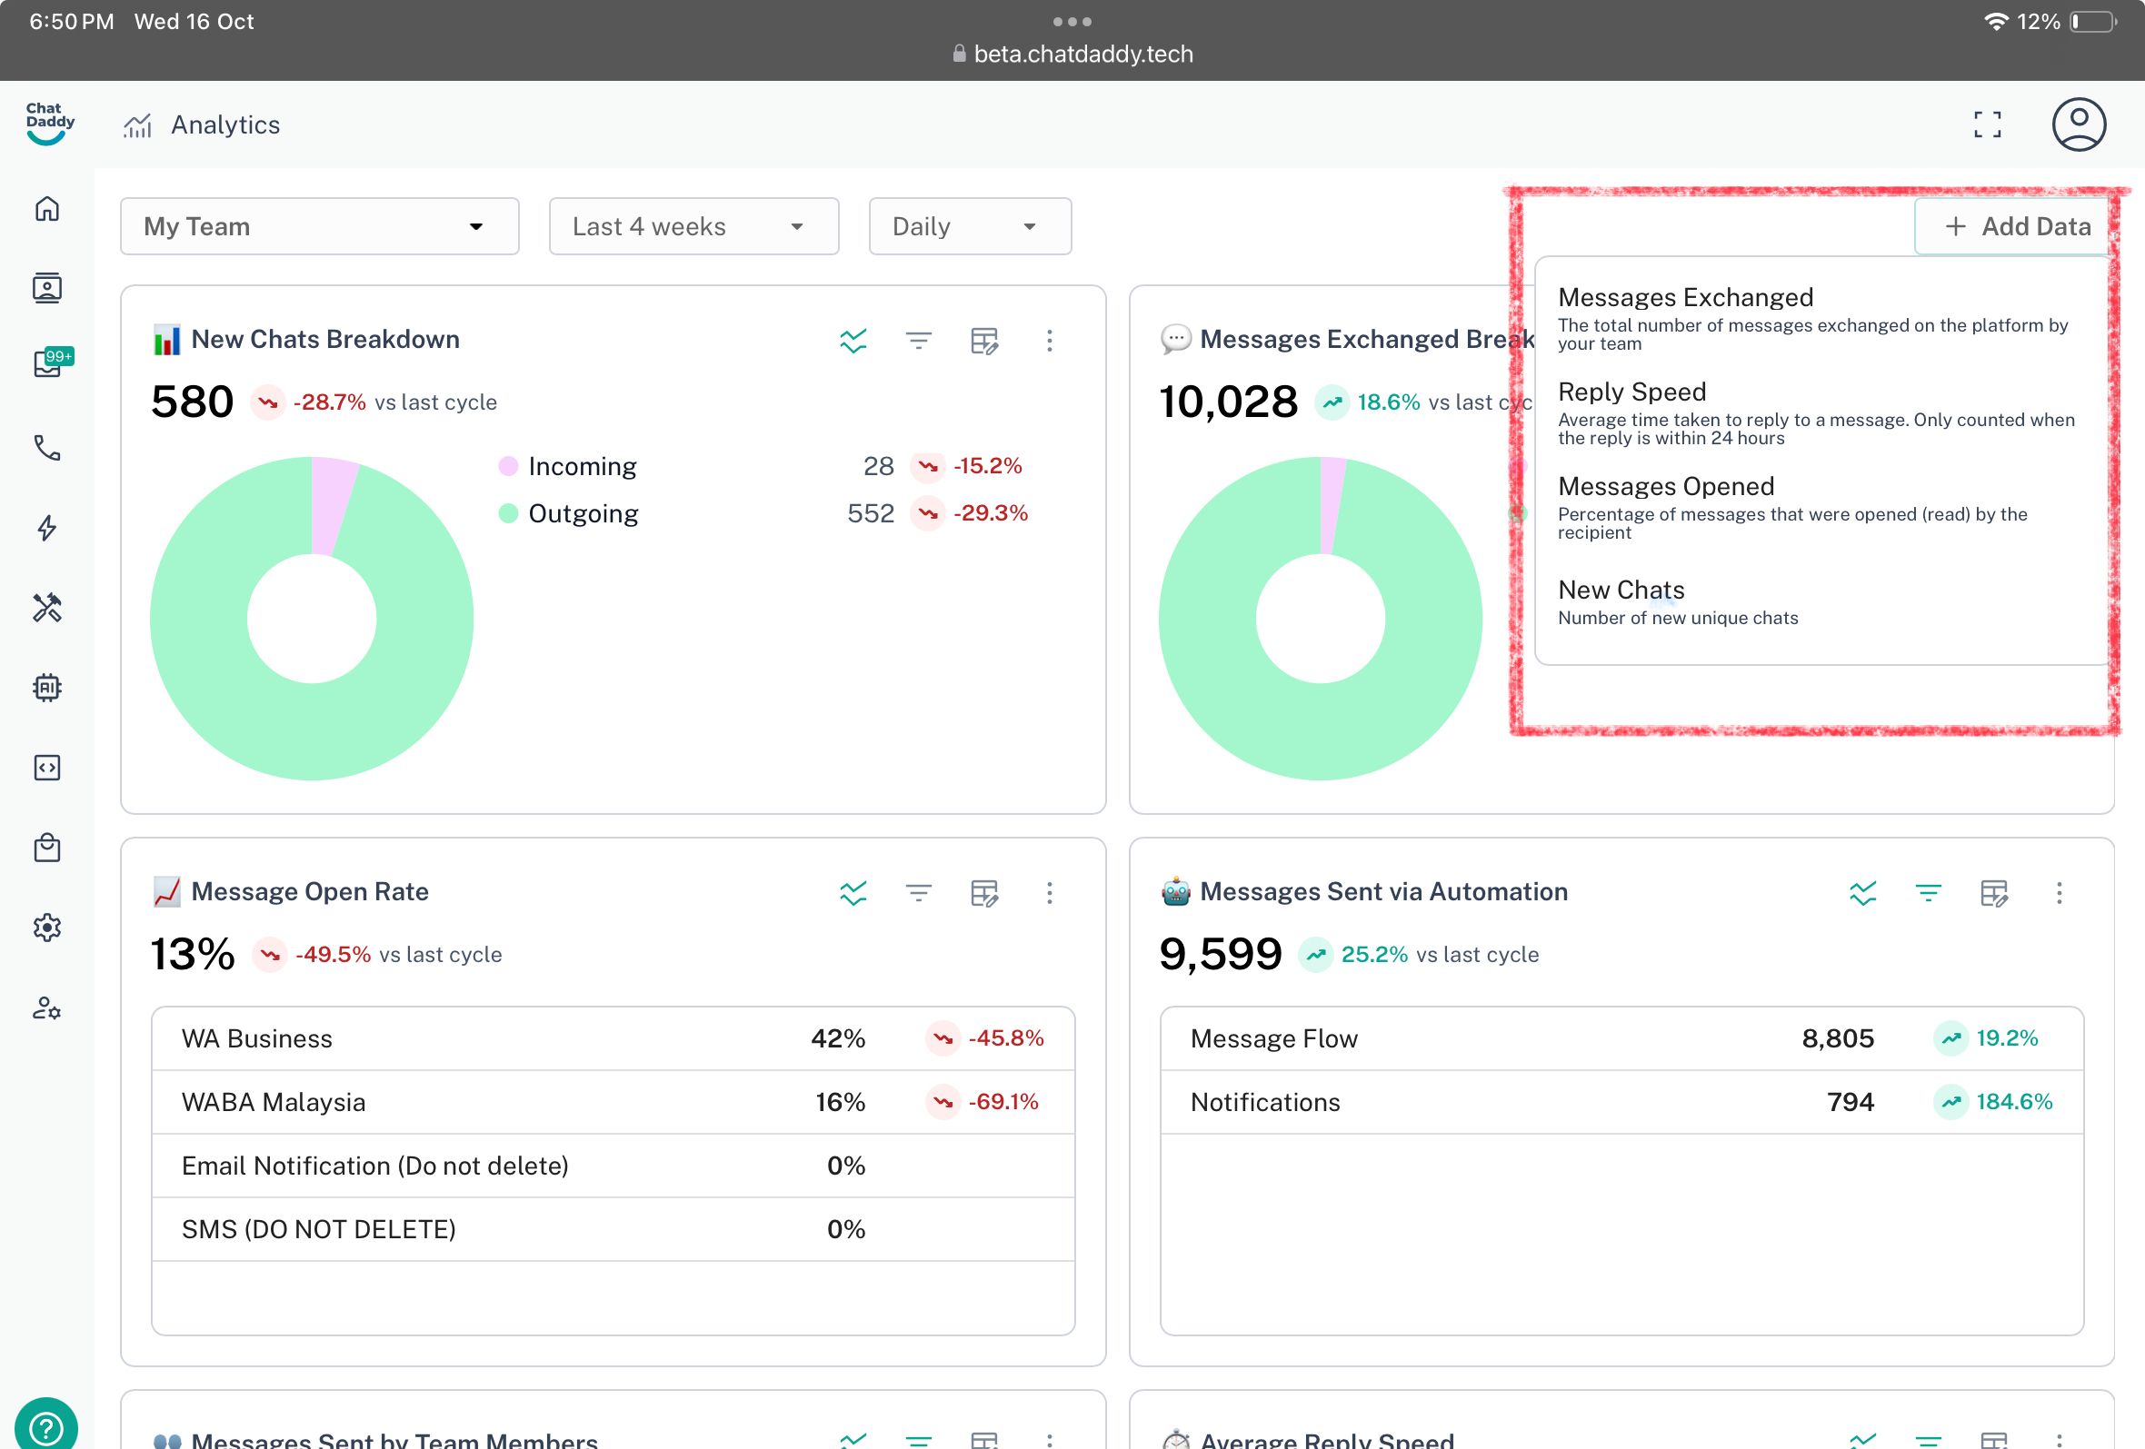Expand the My Team dropdown
This screenshot has width=2145, height=1449.
click(x=319, y=227)
